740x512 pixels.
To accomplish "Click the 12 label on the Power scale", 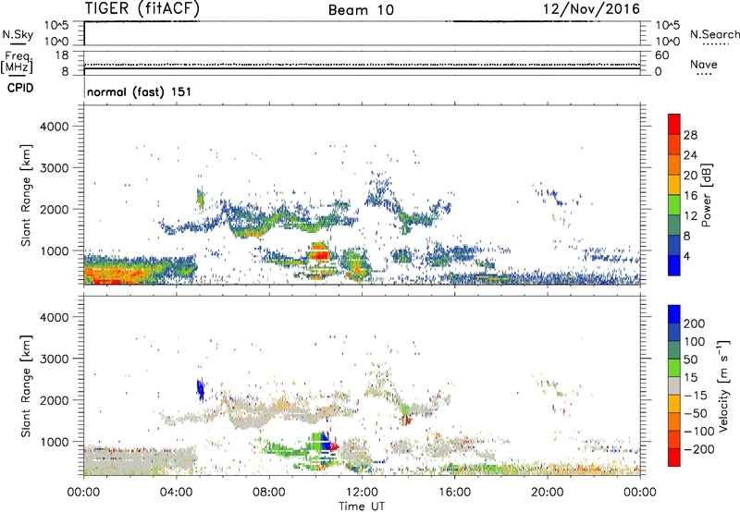I will tap(690, 216).
